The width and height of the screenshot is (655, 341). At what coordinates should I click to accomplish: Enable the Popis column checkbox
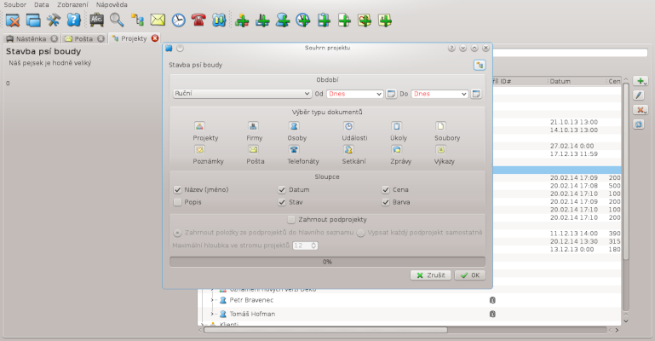coord(177,202)
